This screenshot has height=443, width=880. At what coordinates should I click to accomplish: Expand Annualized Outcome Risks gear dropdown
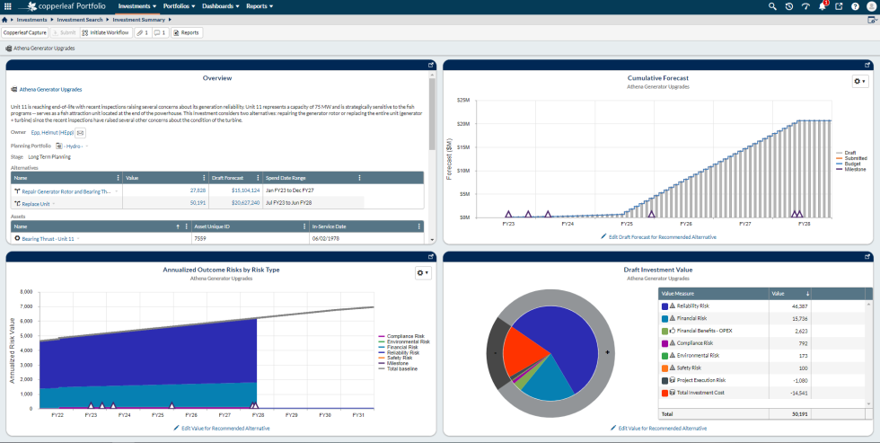pos(423,272)
